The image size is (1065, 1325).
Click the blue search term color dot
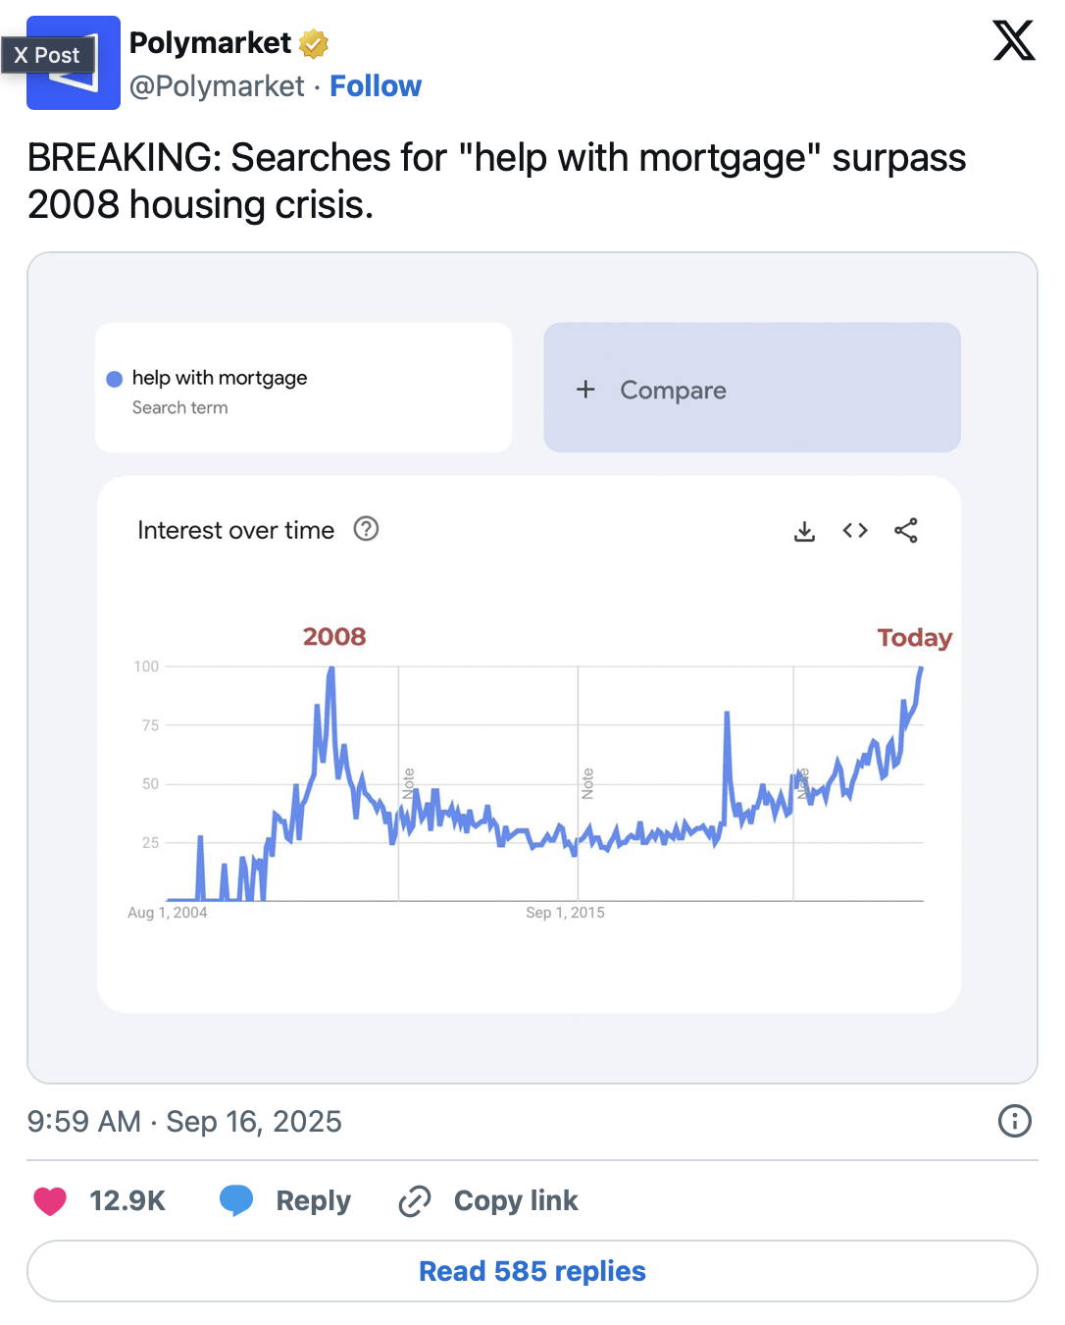point(114,379)
